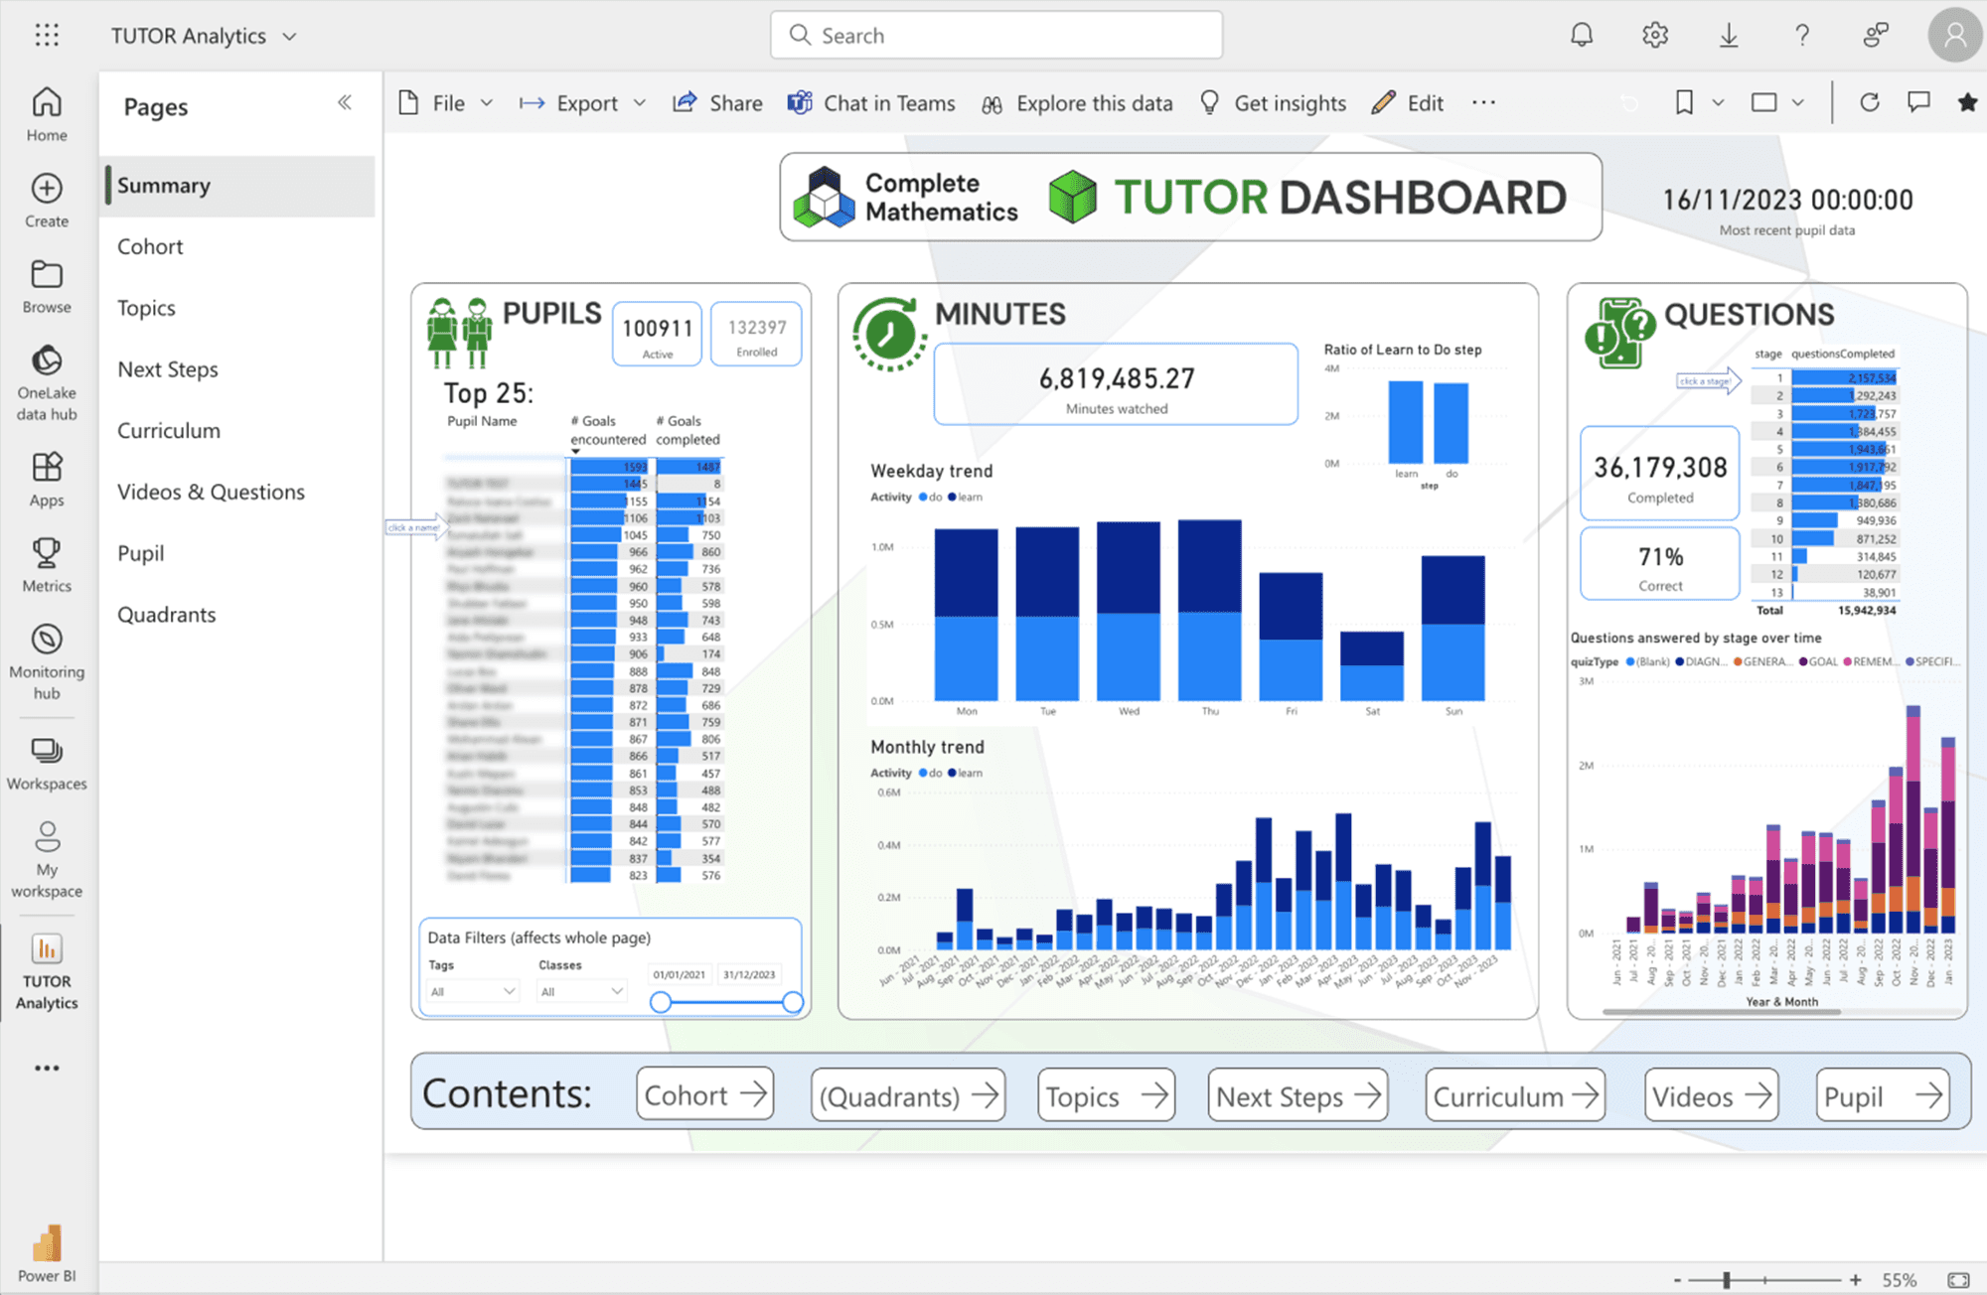Click the date range slider left handle
Image resolution: width=1987 pixels, height=1295 pixels.
pos(660,1003)
